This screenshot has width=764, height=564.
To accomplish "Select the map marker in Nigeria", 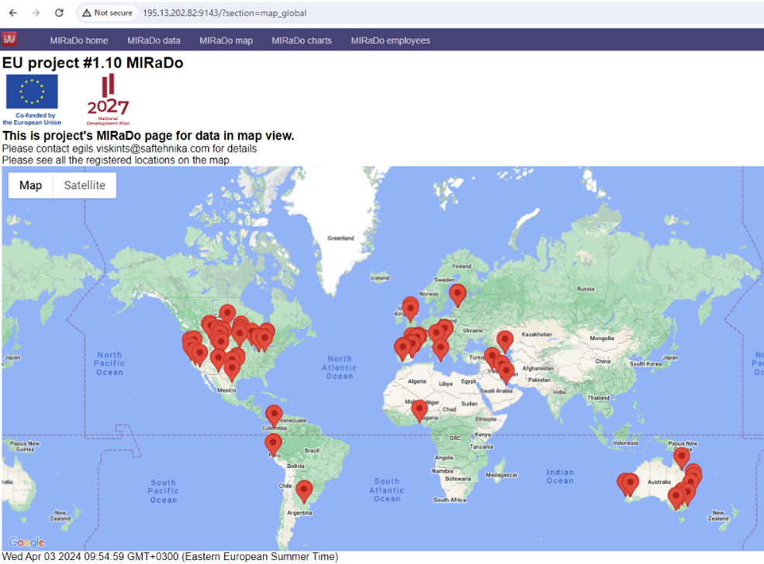I will (419, 411).
